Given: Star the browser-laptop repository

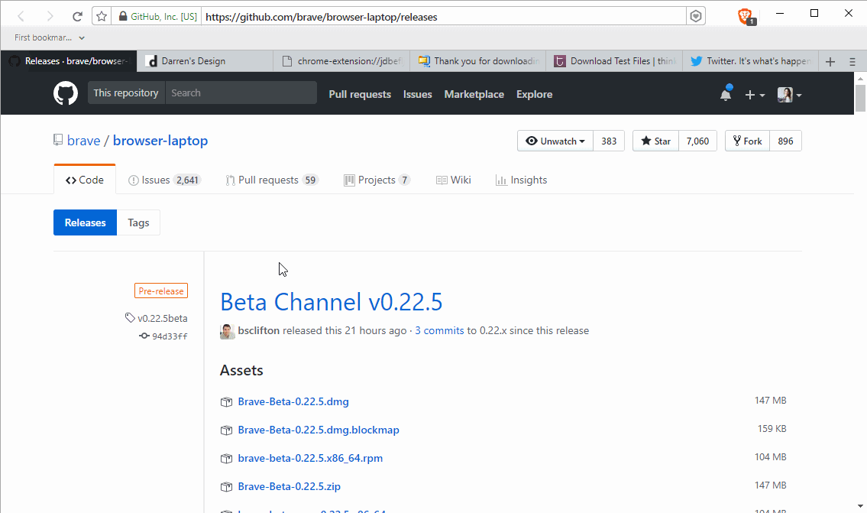Looking at the screenshot, I should pyautogui.click(x=655, y=141).
